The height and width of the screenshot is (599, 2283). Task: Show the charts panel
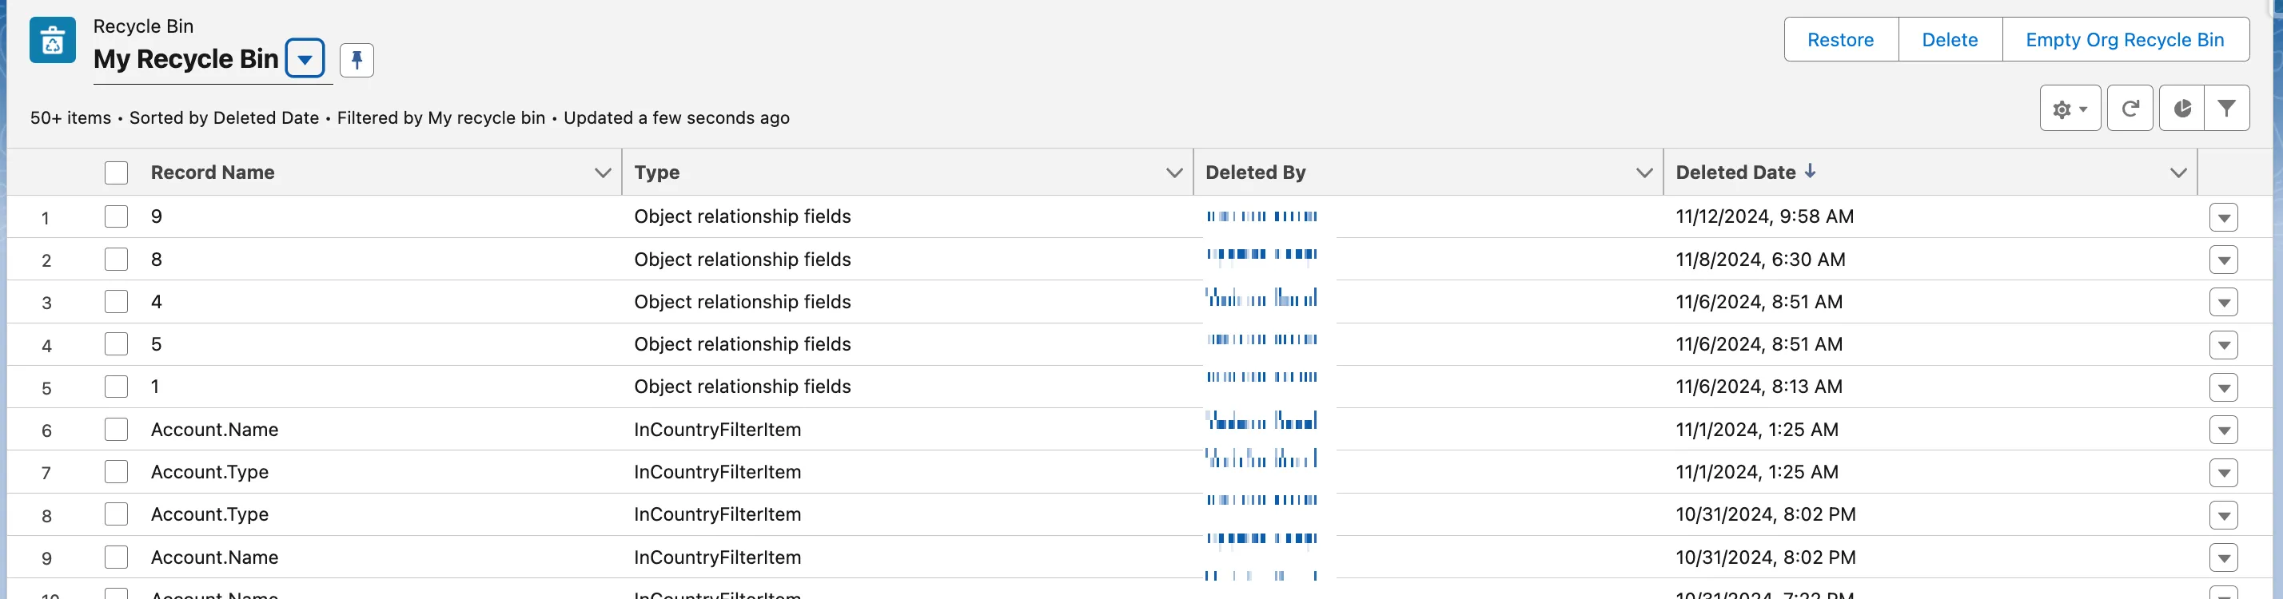click(x=2182, y=109)
